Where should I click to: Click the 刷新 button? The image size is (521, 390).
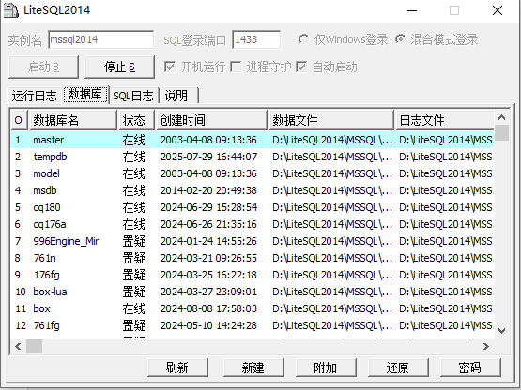177,367
